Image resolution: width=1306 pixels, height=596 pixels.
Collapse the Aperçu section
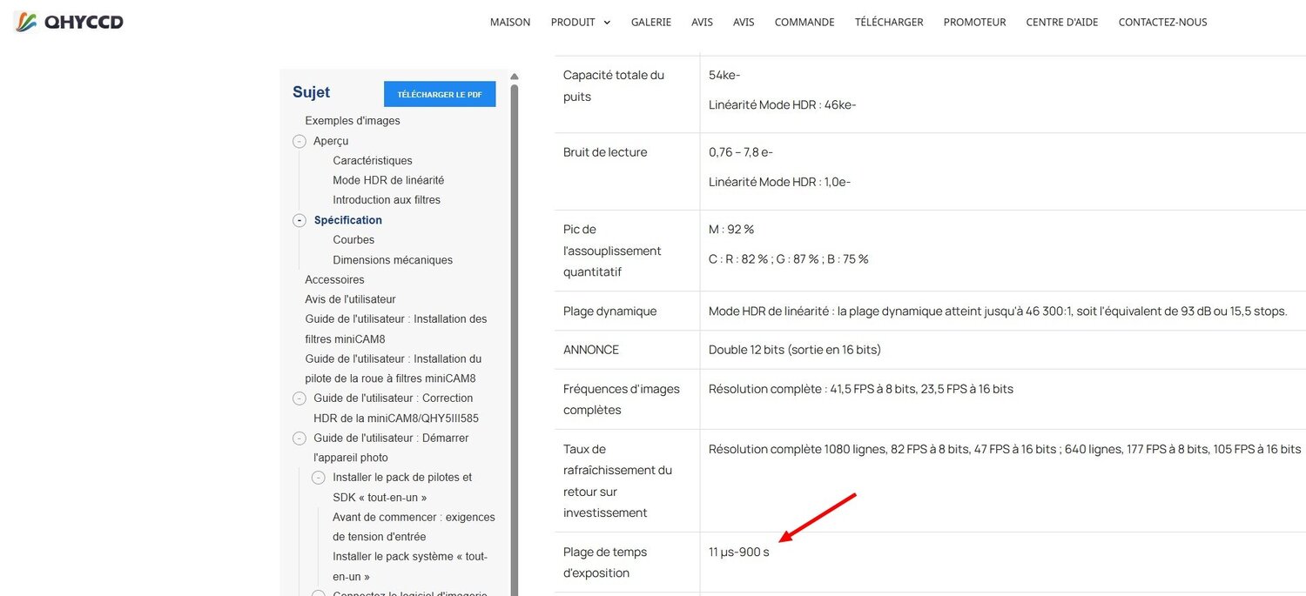click(x=300, y=141)
